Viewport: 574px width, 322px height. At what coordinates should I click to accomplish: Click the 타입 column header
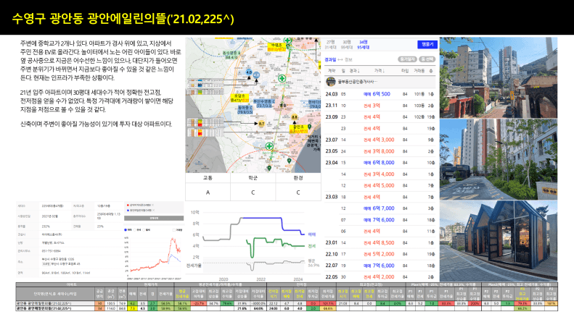click(405, 71)
